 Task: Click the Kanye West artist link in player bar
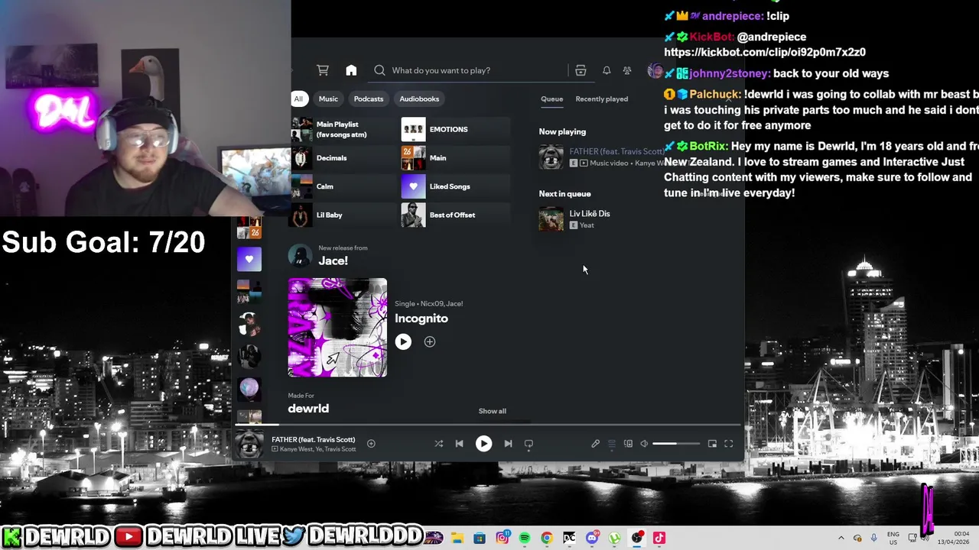tap(297, 449)
